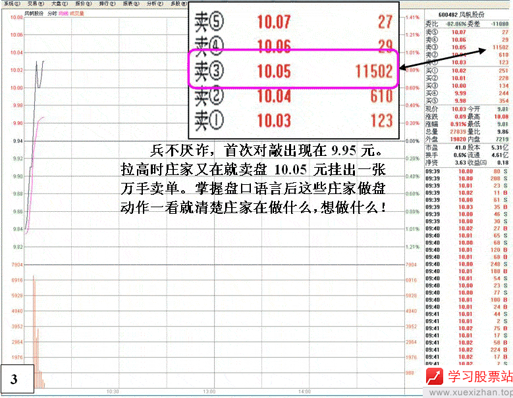
Task: Click the 买⑤ volume 354
Action: 504,101
